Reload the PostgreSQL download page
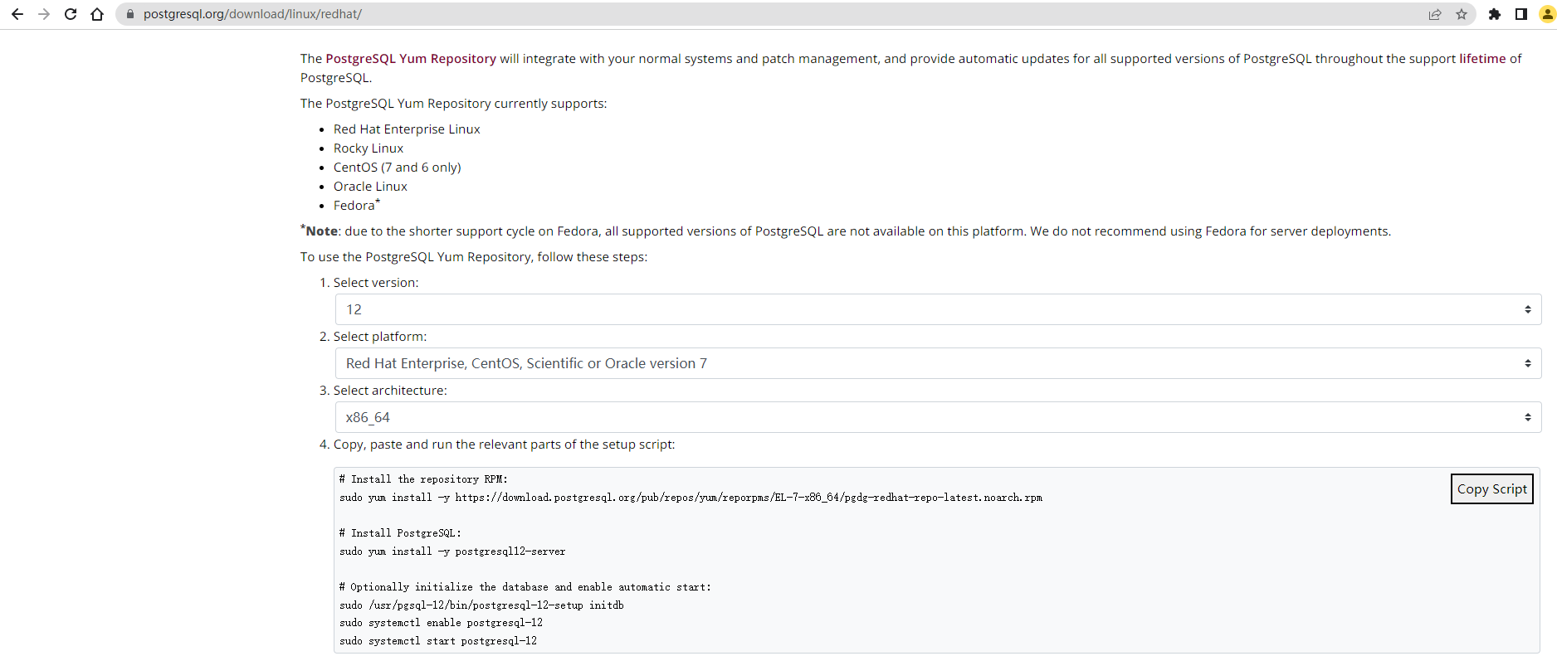 [x=71, y=14]
